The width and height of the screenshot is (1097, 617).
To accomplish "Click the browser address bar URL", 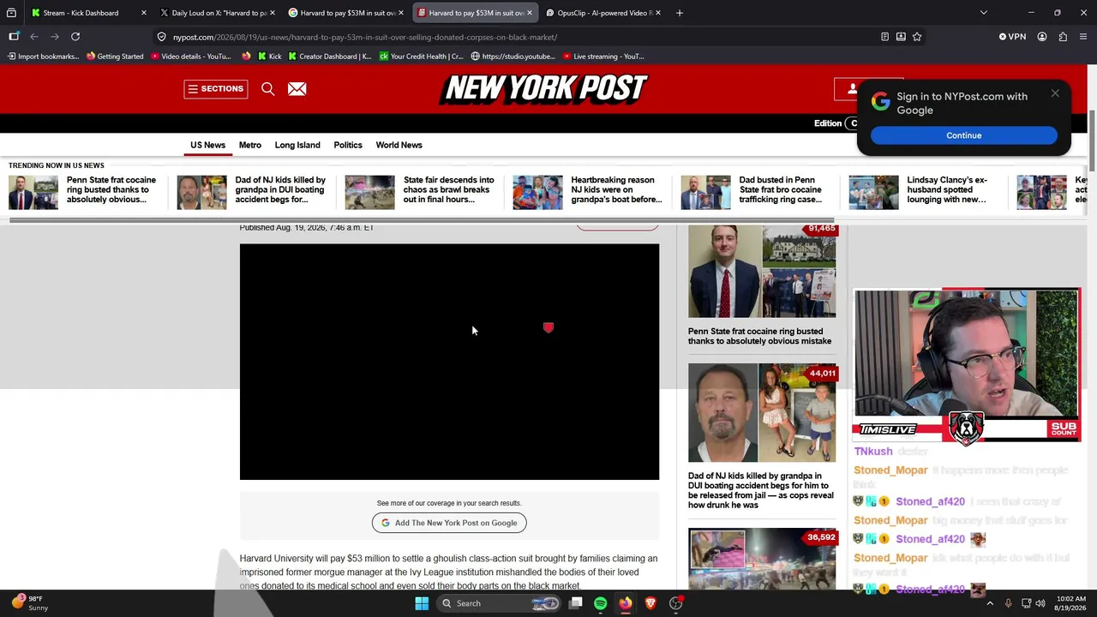I will [365, 37].
